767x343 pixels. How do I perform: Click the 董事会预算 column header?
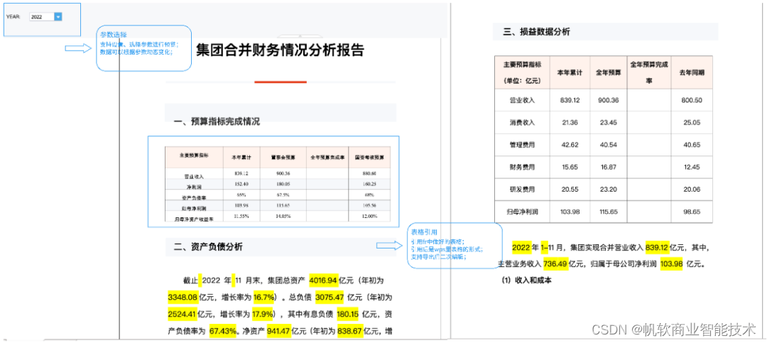[283, 157]
